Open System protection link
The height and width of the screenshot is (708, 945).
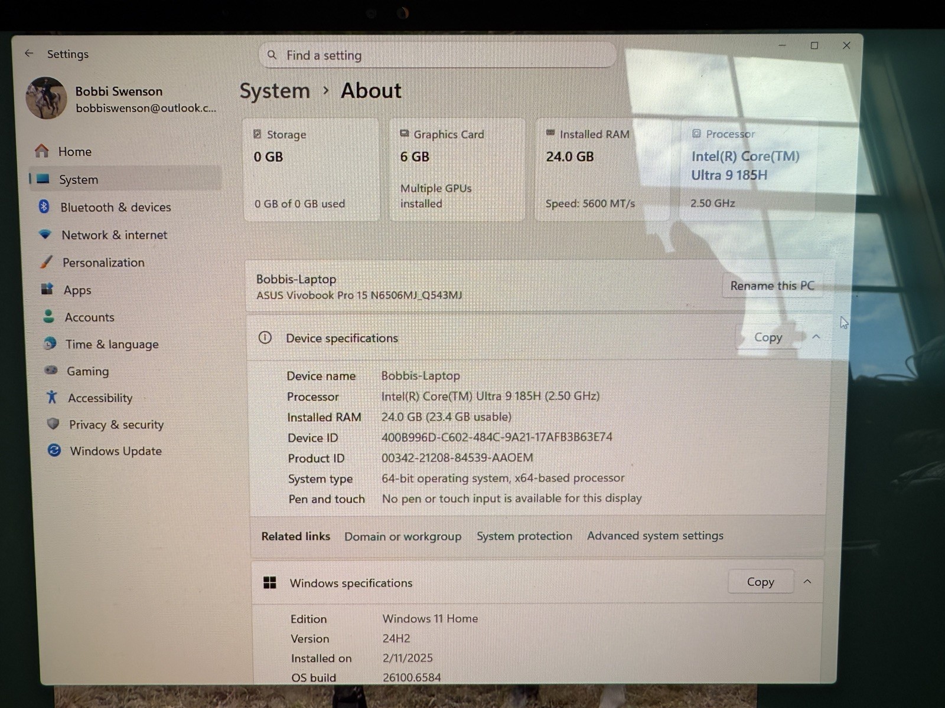point(524,536)
